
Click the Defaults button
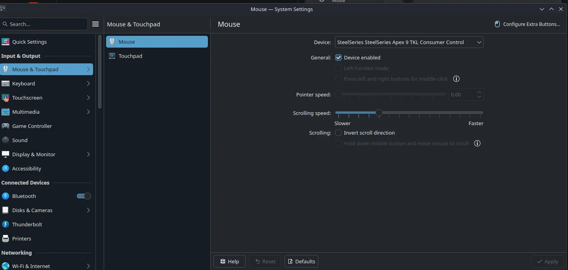coord(301,261)
